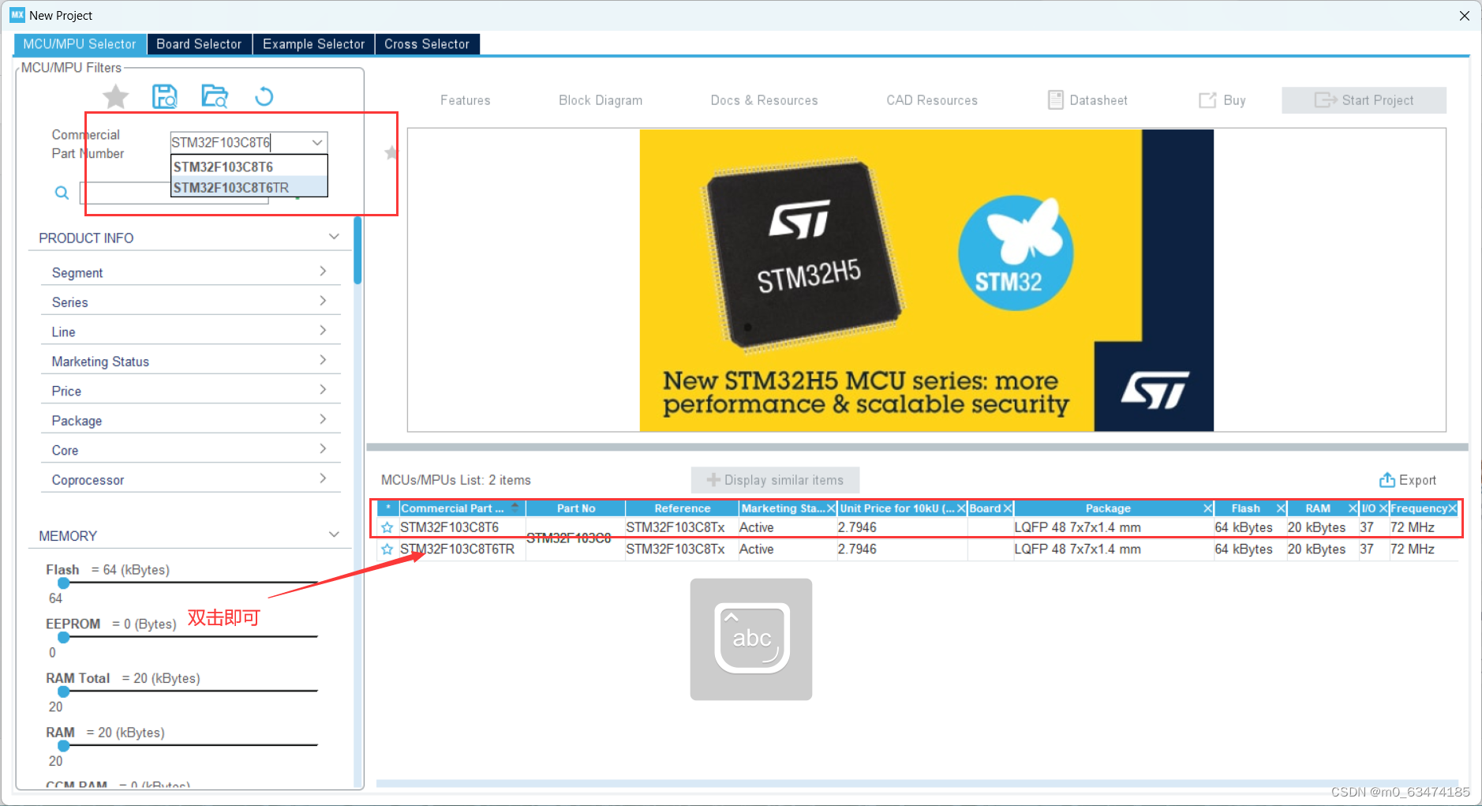Screen dimensions: 1482x806
Task: Click the STM32H5 promotional banner
Action: pyautogui.click(x=926, y=280)
